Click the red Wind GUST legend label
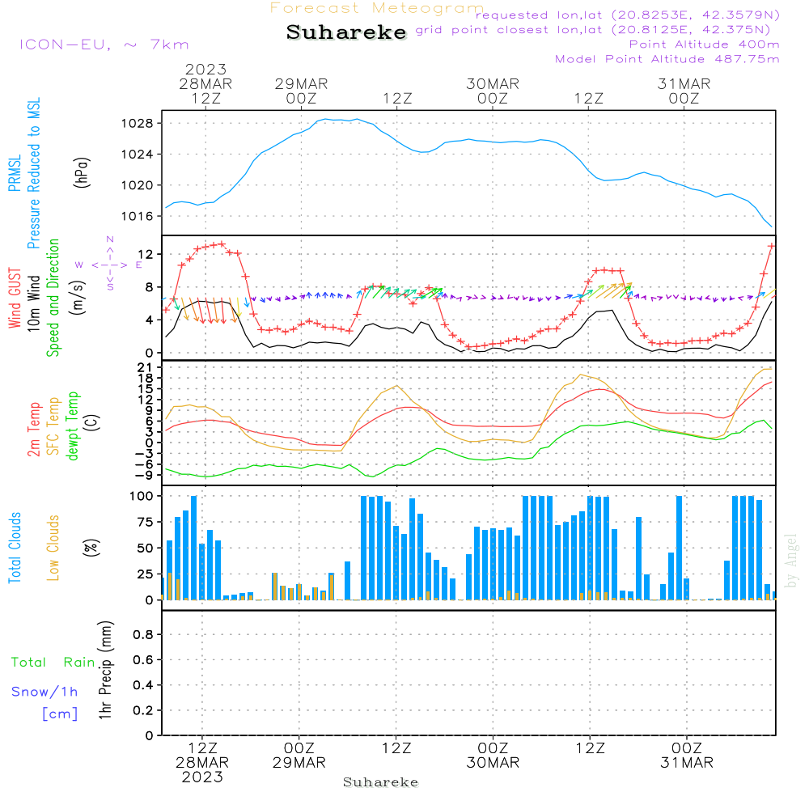This screenshot has height=809, width=809. [x=15, y=300]
